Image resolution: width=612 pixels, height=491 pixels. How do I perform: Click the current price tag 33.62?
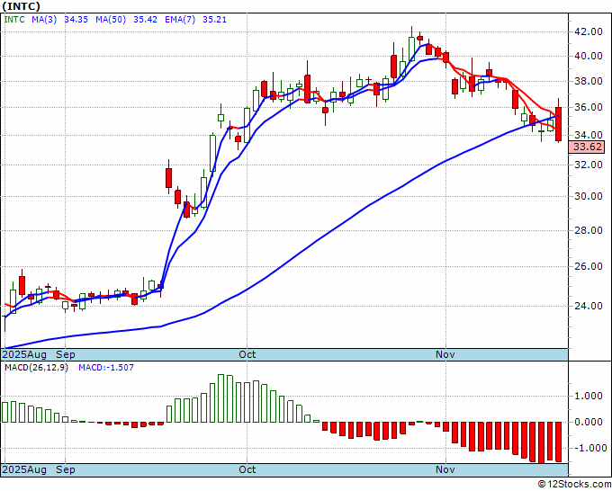pyautogui.click(x=588, y=147)
